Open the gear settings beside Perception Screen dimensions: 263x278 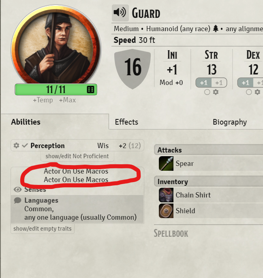(x=16, y=146)
